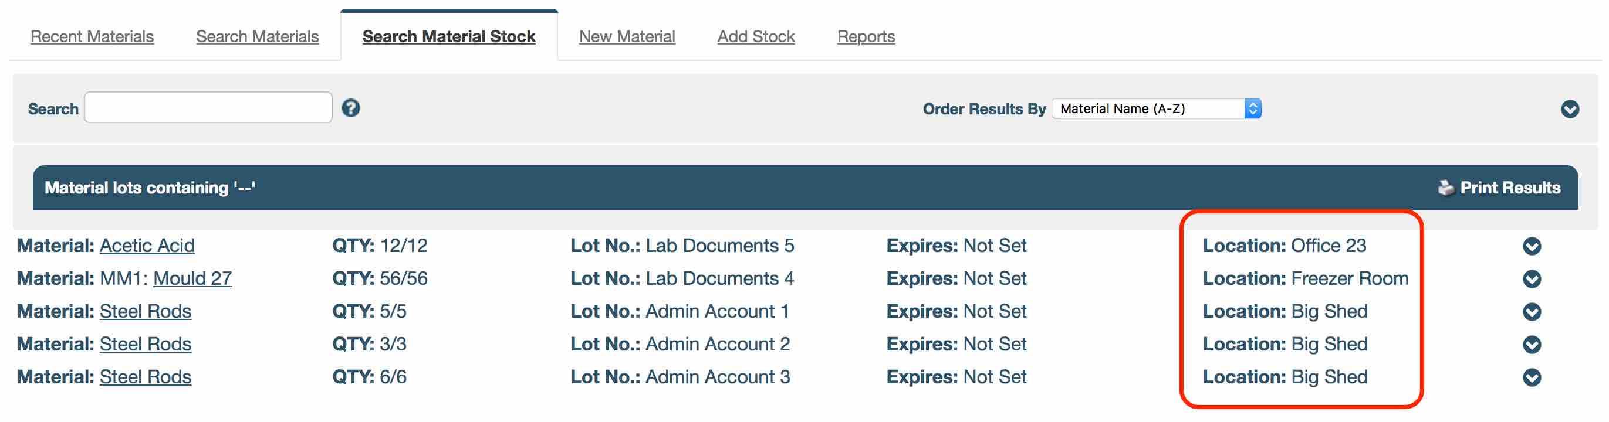Expand the Admin Account 3 lot details
The image size is (1609, 422).
coord(1532,377)
